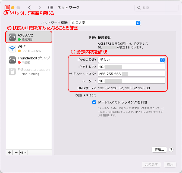Image resolution: width=182 pixels, height=173 pixels.
Task: Click yellow status dot beside IPアドレスなし
Action: (19, 51)
